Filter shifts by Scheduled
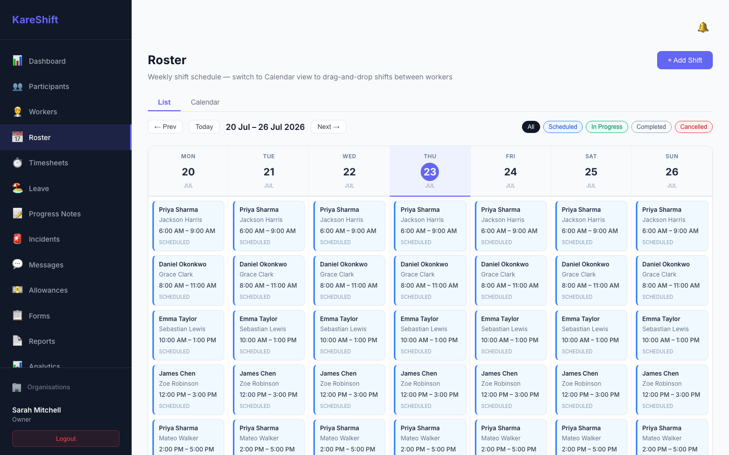 click(562, 127)
